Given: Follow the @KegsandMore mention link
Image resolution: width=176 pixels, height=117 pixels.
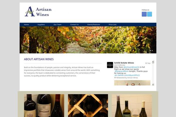Looking at the screenshot, I should point(121,71).
